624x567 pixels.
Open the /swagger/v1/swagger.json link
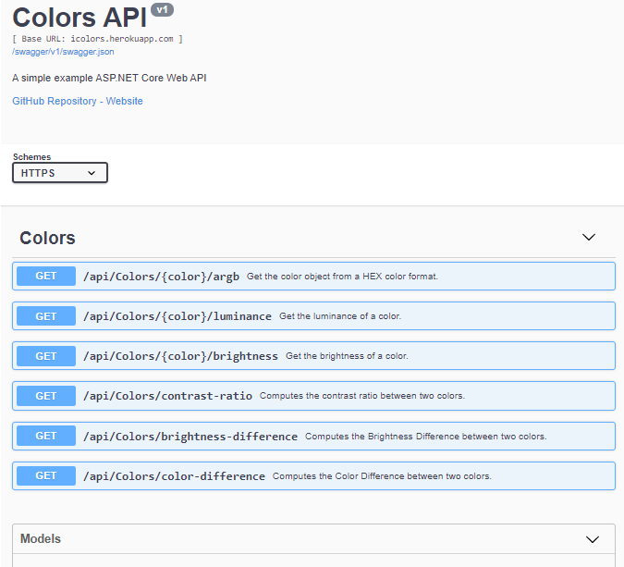pos(63,52)
